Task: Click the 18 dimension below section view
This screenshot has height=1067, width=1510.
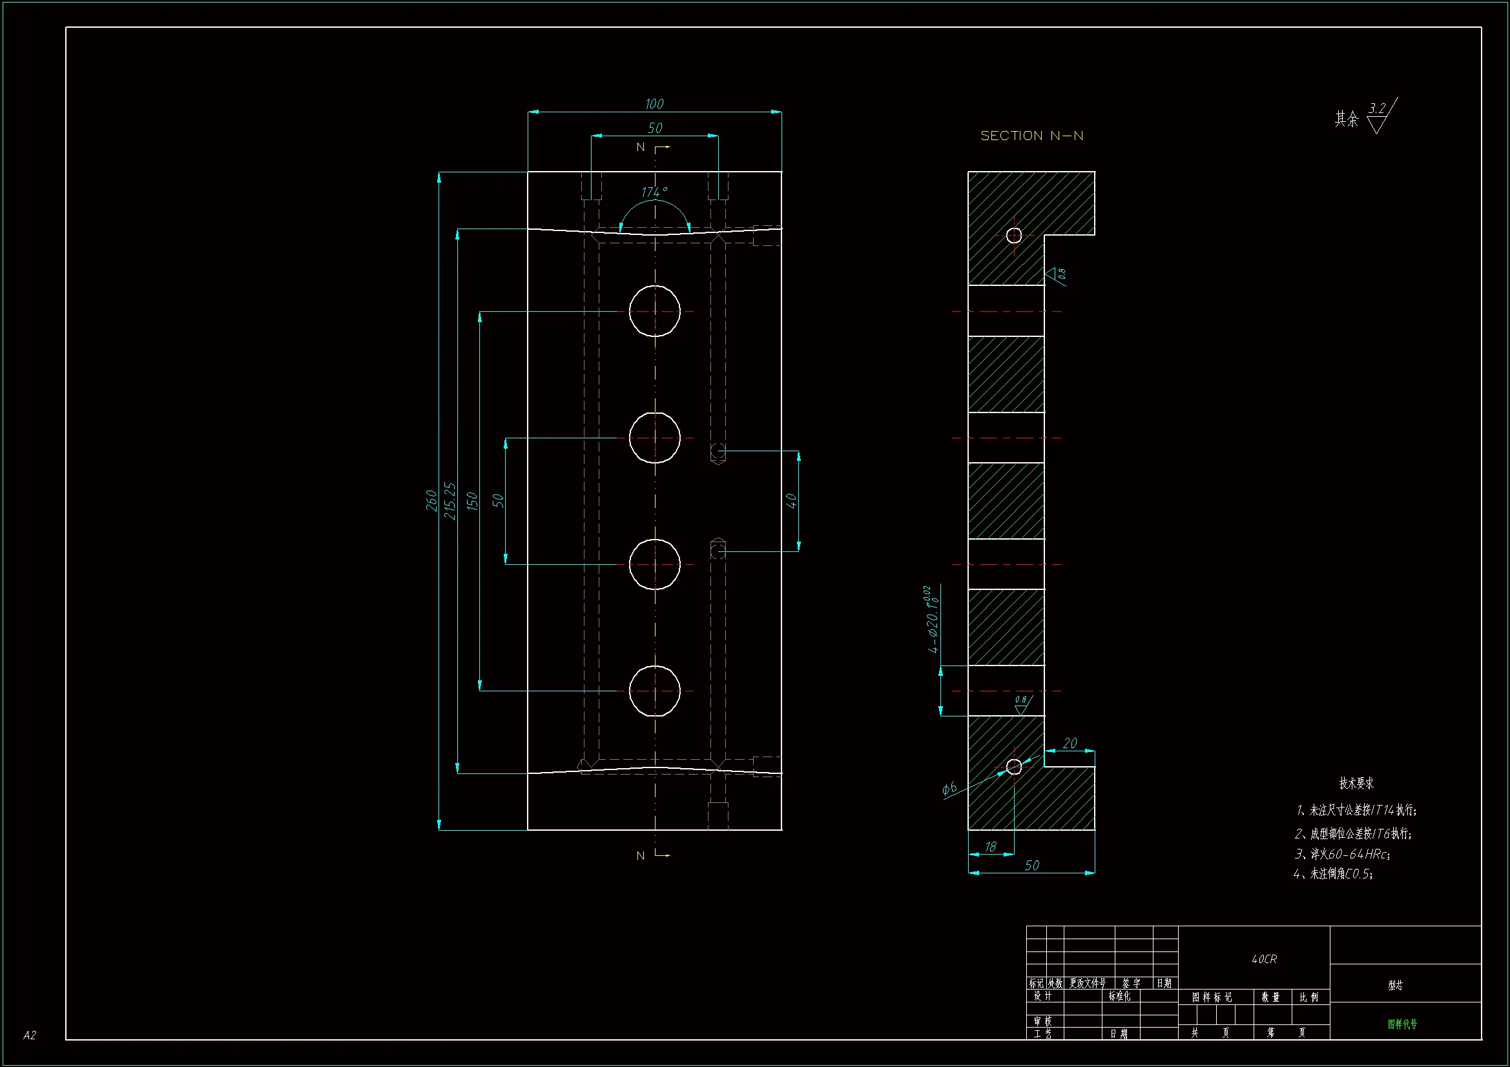Action: point(991,847)
